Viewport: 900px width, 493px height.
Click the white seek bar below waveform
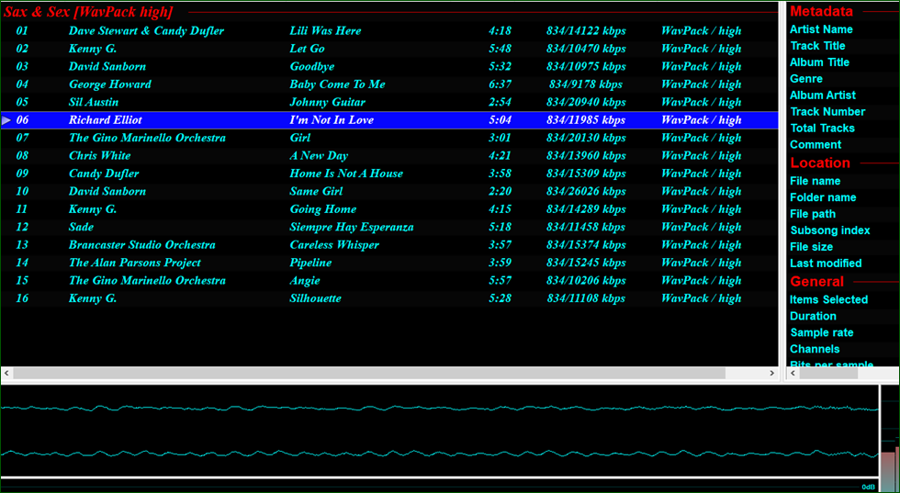point(439,476)
